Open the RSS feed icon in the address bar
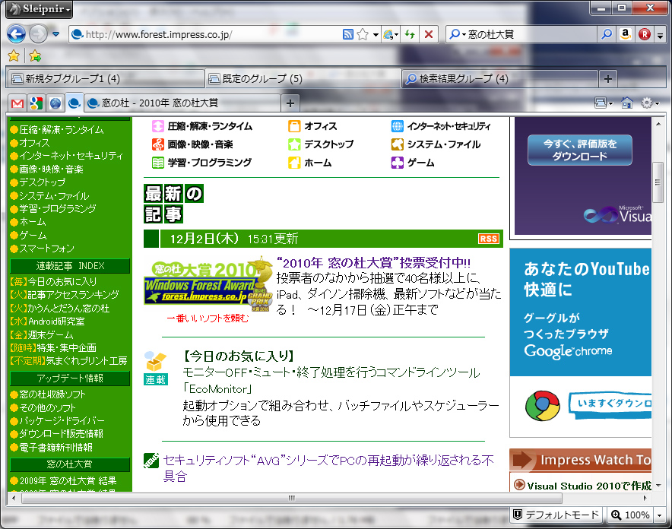672x529 pixels. (x=347, y=34)
